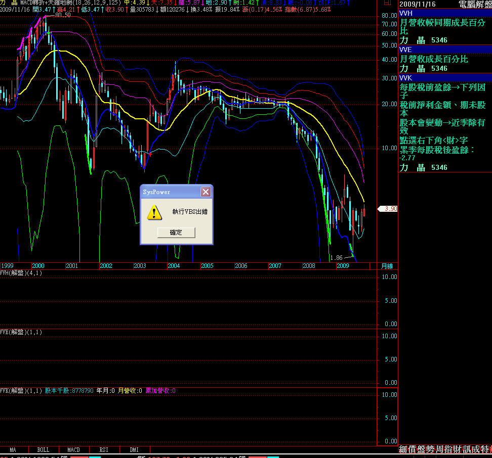Select the BOLL indicator tab
492x458 pixels.
tap(44, 450)
